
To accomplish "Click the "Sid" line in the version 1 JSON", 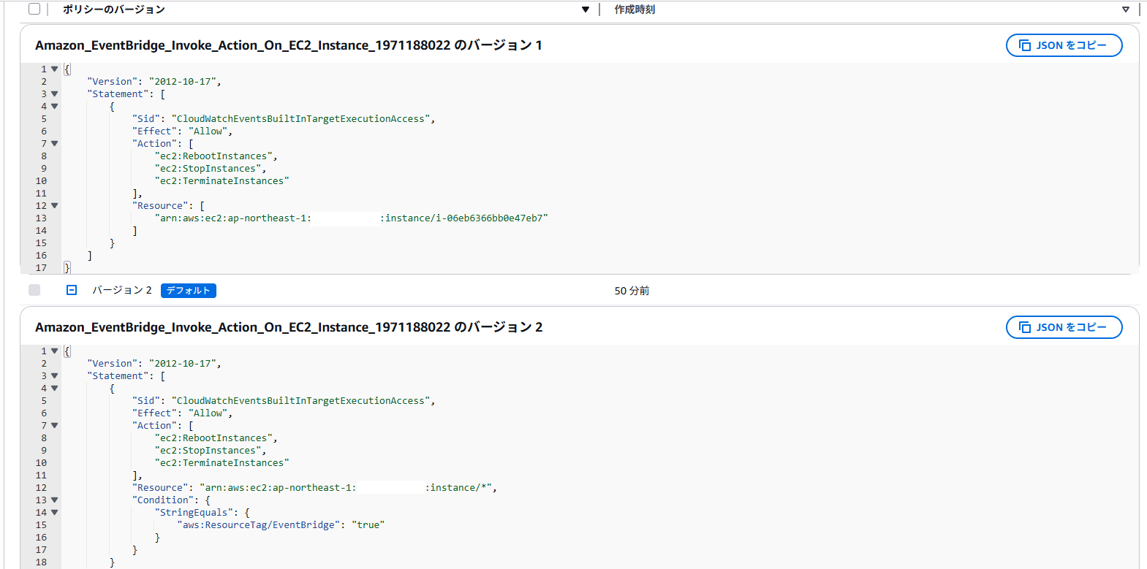I will (x=284, y=119).
